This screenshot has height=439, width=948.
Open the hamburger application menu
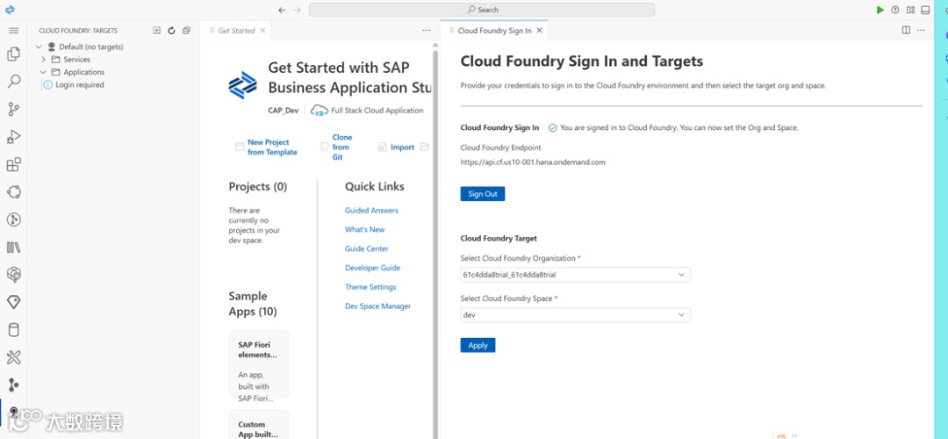tap(13, 31)
